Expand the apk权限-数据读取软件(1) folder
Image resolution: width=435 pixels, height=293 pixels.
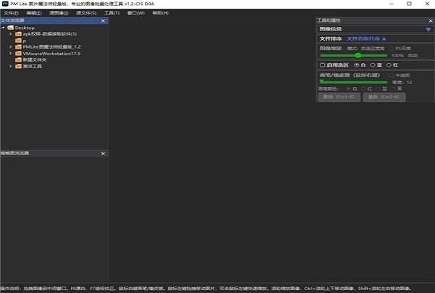11,34
